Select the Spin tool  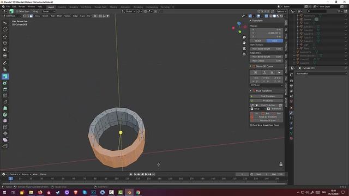coord(5,115)
